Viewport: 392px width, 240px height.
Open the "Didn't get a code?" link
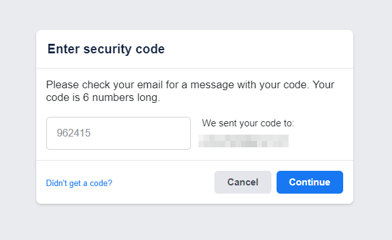(x=79, y=183)
